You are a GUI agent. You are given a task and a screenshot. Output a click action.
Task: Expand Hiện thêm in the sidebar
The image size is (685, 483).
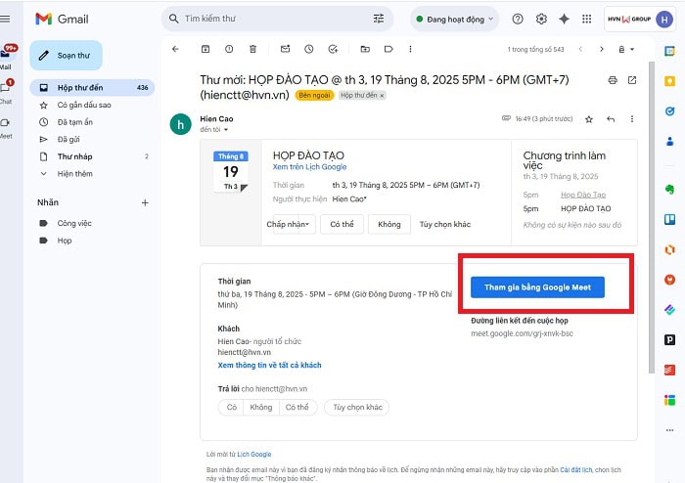(74, 173)
